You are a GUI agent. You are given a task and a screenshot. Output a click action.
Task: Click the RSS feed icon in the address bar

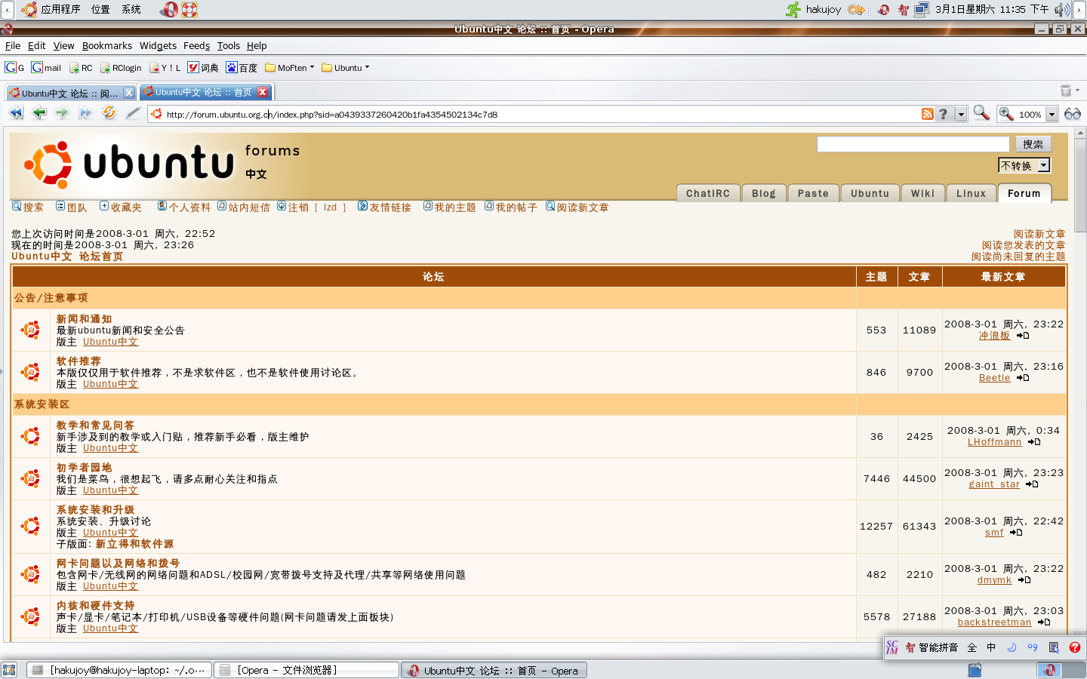[x=928, y=114]
